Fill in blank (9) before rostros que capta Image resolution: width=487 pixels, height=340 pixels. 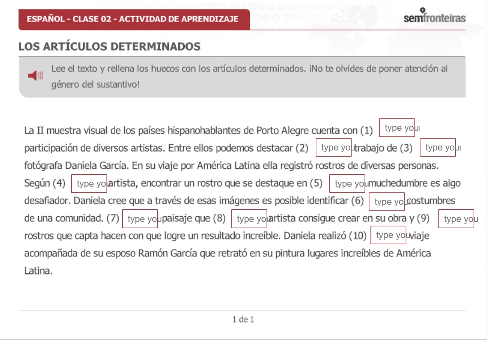coord(456,219)
